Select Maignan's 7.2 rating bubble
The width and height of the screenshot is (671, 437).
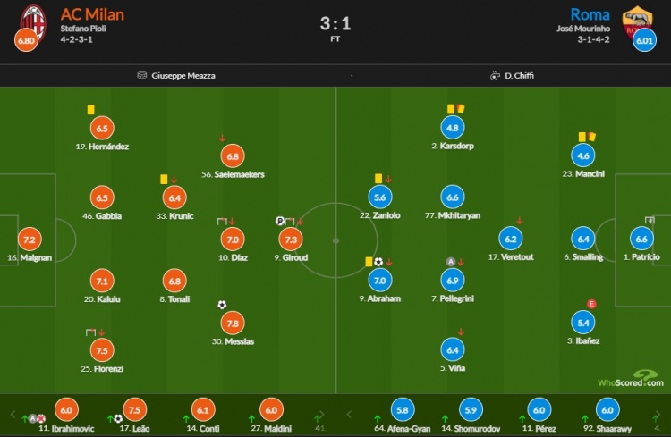(x=30, y=240)
